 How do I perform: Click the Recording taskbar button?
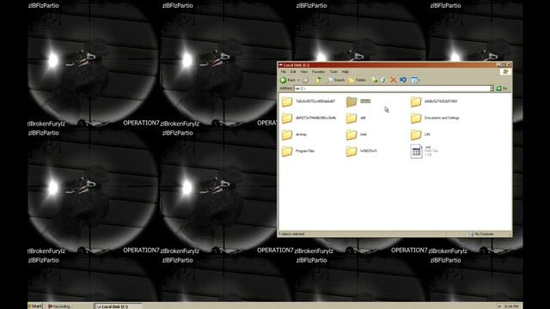[60, 306]
